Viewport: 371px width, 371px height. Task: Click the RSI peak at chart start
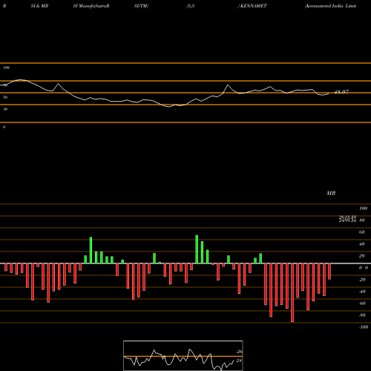coord(20,80)
